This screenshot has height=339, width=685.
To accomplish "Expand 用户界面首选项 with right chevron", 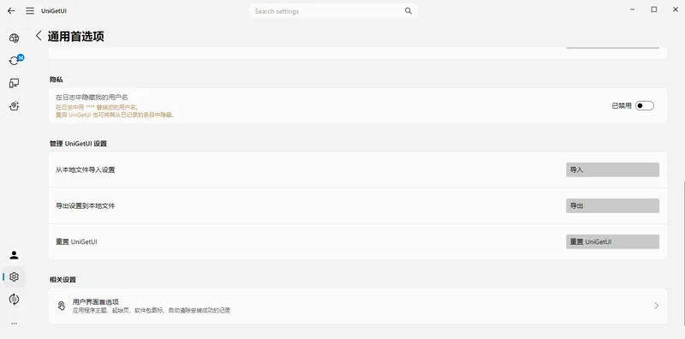I will coord(656,306).
